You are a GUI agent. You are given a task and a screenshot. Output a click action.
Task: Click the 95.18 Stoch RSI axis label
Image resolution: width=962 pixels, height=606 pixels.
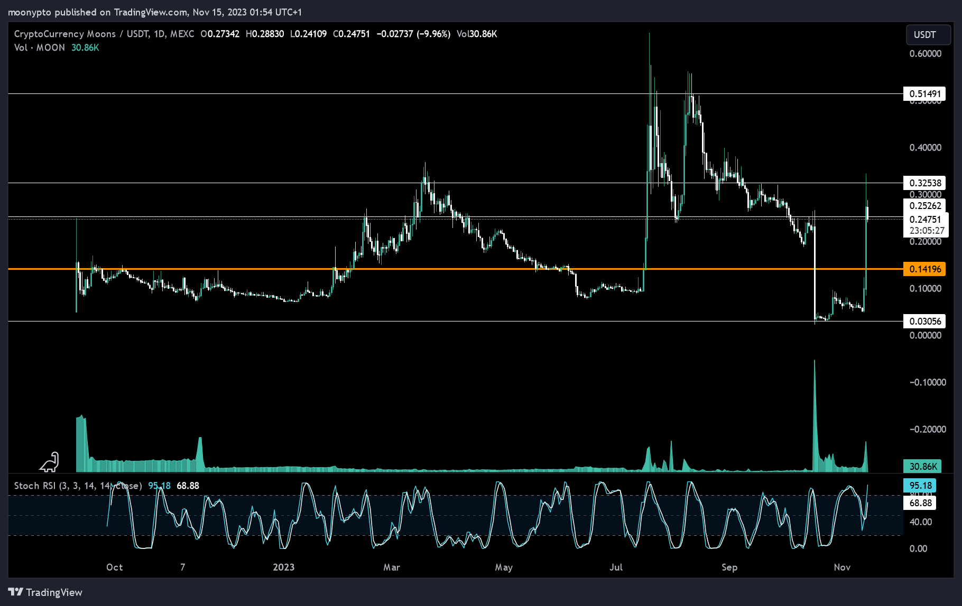pyautogui.click(x=920, y=486)
